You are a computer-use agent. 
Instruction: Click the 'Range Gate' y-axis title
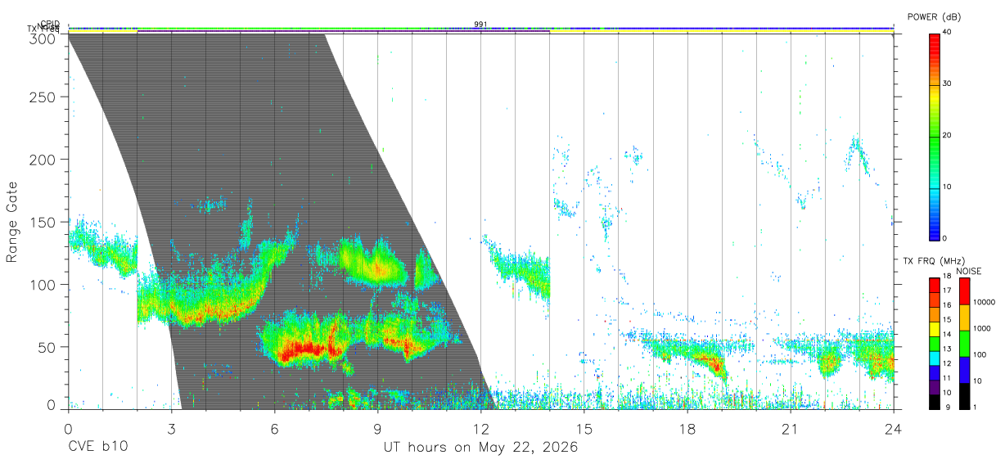click(x=13, y=222)
